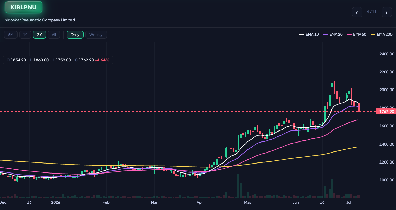Screen dimensions: 396x210
Task: Click the 2026 date axis label
Action: point(56,202)
